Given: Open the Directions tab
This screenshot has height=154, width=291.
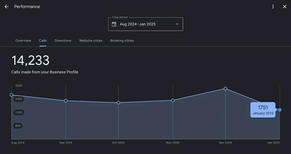Looking at the screenshot, I should (x=63, y=41).
